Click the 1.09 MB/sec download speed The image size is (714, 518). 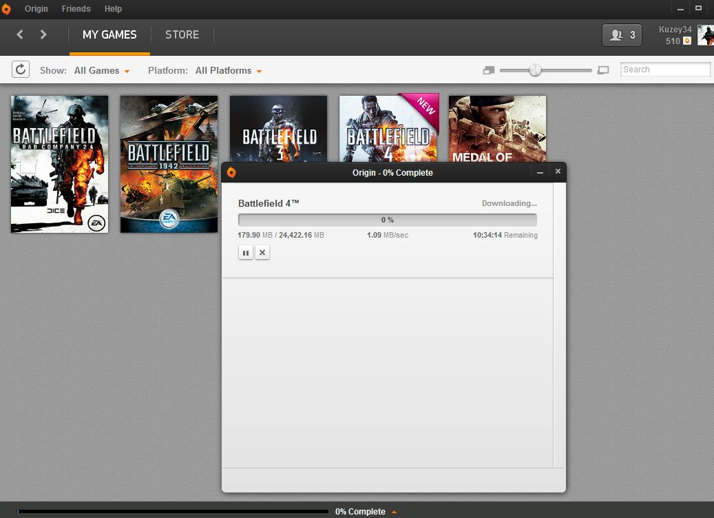388,235
